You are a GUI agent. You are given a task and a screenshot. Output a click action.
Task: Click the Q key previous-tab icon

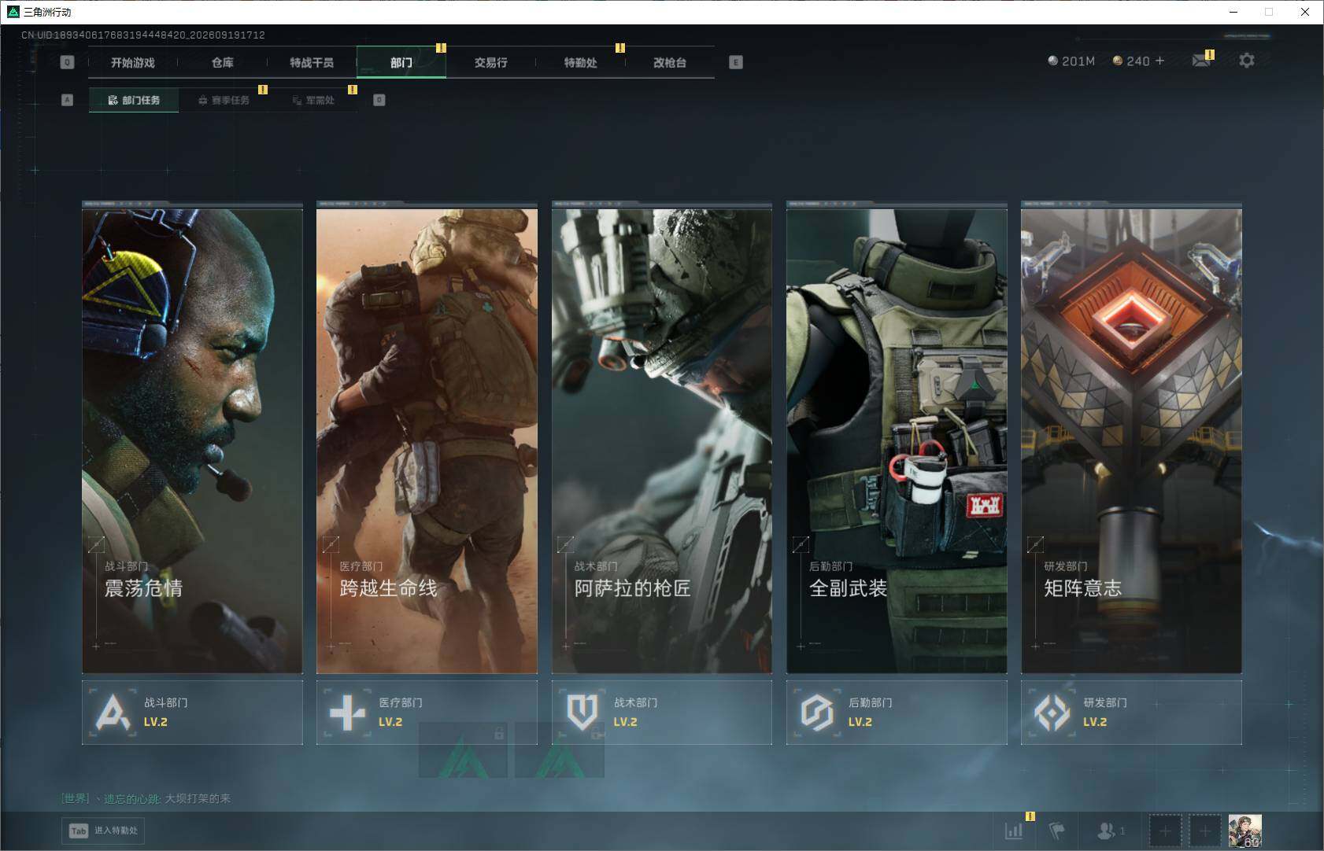[67, 62]
